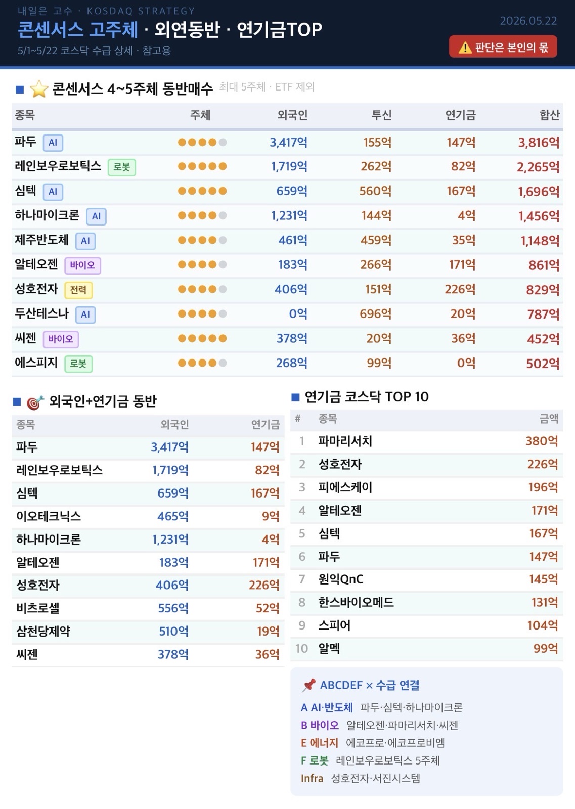The height and width of the screenshot is (809, 575).
Task: Click the A AI·반도체 category label
Action: click(327, 707)
